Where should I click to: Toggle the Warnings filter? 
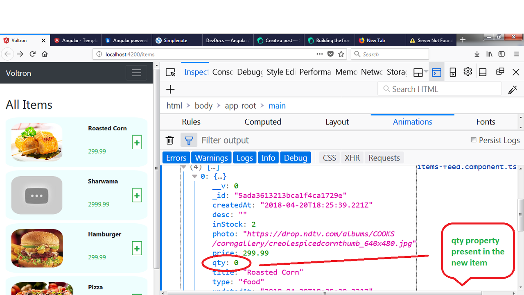[211, 158]
